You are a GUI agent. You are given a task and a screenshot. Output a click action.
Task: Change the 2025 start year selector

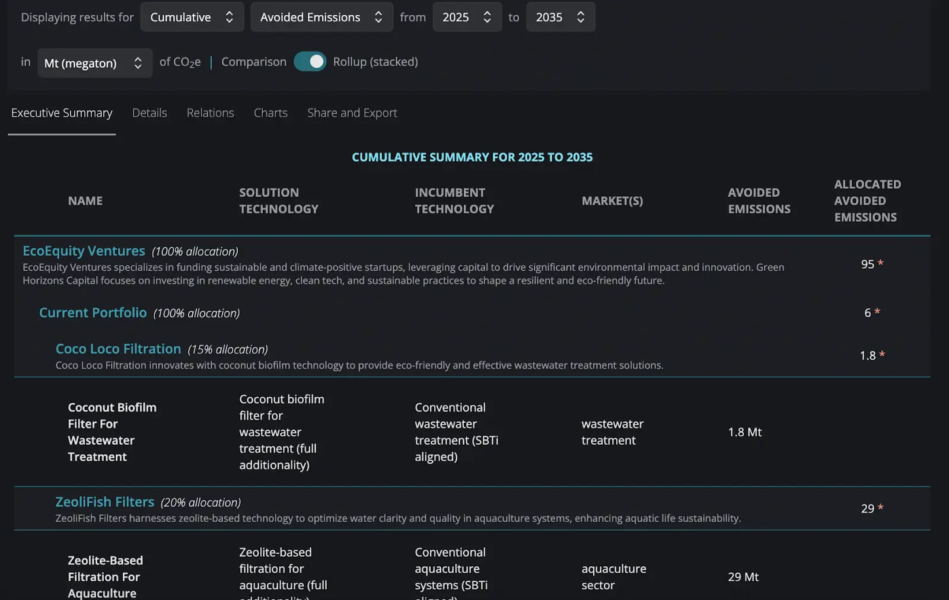click(466, 17)
